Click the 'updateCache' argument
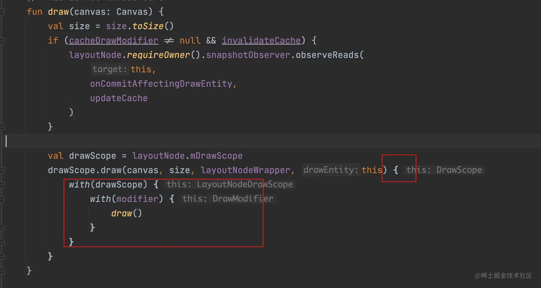541x288 pixels. tap(119, 98)
